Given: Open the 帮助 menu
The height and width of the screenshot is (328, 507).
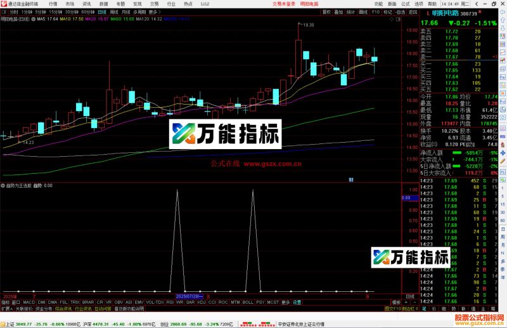Looking at the screenshot, I should 432,4.
